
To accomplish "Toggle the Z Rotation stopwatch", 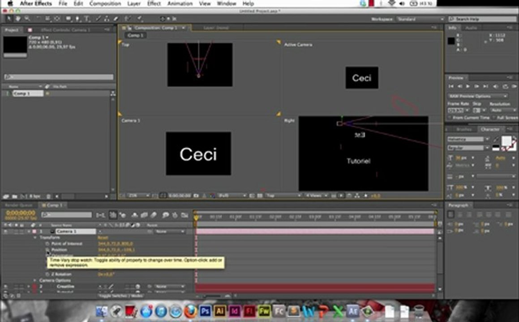I will click(x=47, y=274).
